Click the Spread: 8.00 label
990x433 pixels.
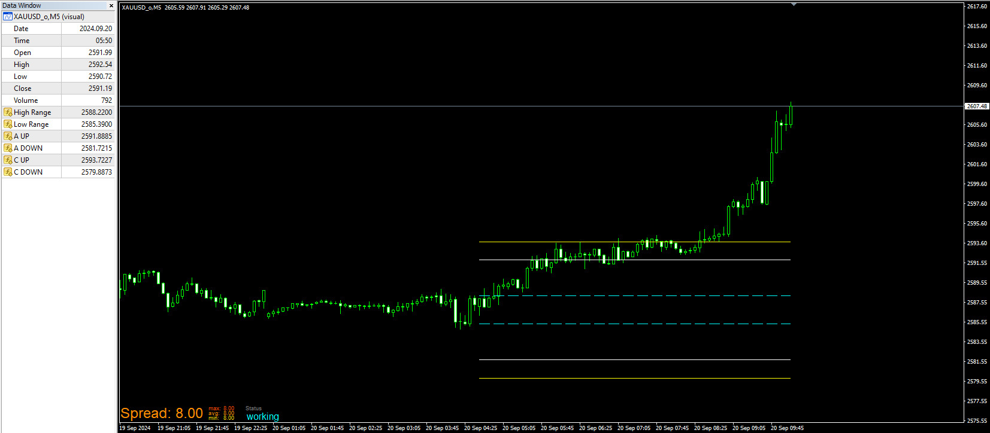click(162, 413)
